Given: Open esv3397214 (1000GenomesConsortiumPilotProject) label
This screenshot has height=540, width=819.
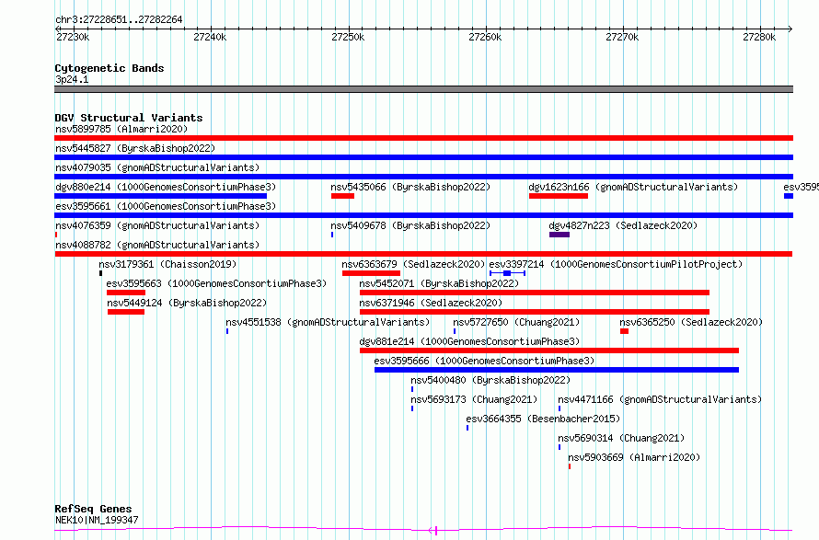Looking at the screenshot, I should pyautogui.click(x=616, y=264).
